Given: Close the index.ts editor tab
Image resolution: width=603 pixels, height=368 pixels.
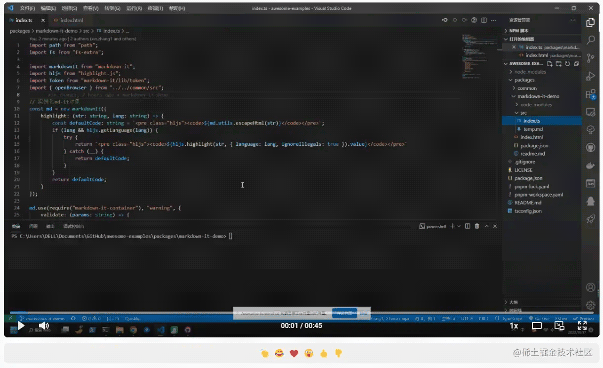Looking at the screenshot, I should [x=43, y=20].
